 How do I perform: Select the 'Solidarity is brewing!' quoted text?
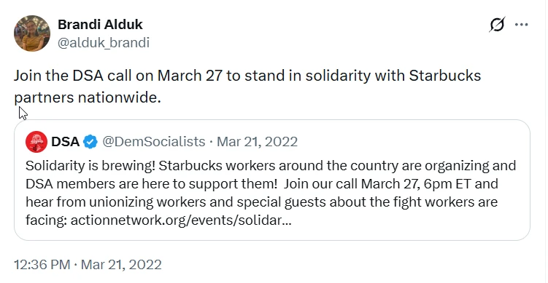tap(90, 166)
